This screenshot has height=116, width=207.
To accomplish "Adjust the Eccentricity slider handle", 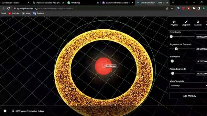I will tap(171, 36).
